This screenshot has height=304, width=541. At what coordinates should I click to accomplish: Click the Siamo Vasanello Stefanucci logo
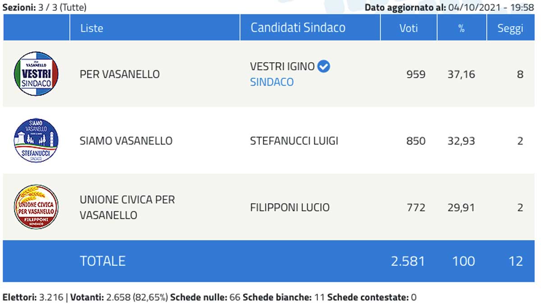point(37,141)
